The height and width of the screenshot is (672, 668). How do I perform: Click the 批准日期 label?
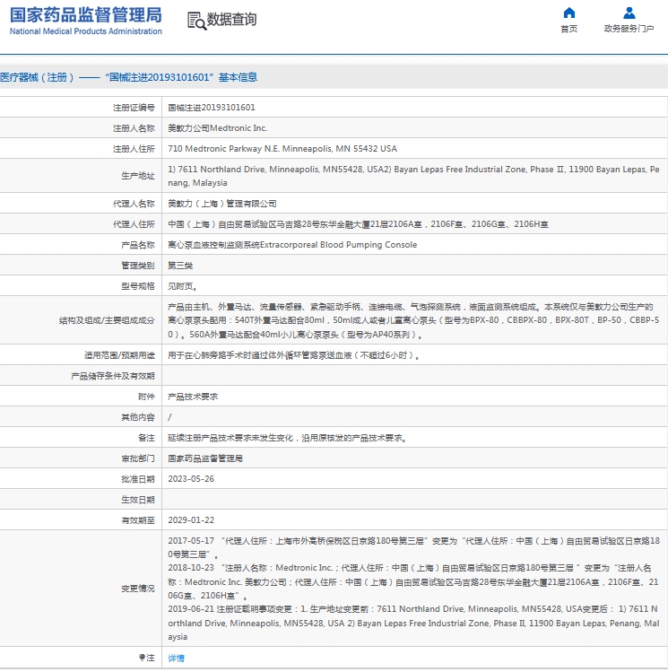click(137, 479)
